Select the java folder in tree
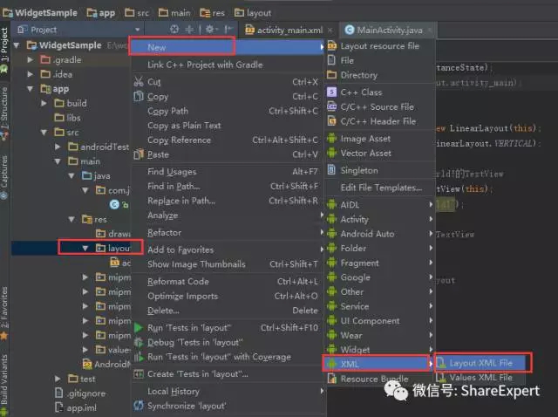The width and height of the screenshot is (558, 417). click(x=96, y=175)
